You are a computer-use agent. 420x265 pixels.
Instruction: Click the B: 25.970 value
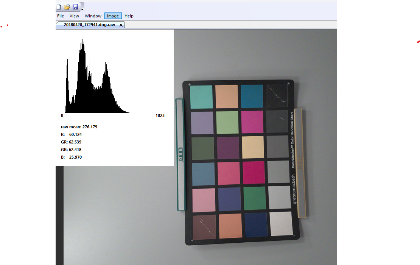[71, 157]
